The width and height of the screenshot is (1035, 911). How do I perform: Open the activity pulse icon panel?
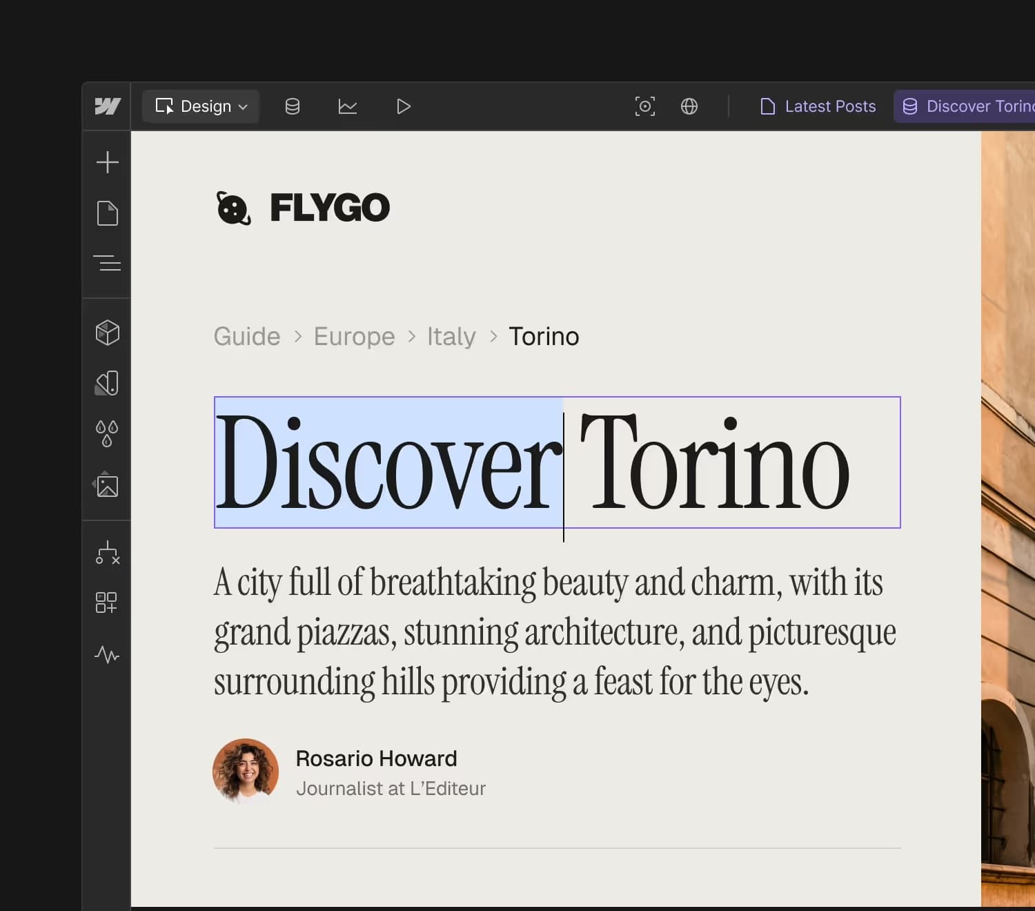pos(107,654)
